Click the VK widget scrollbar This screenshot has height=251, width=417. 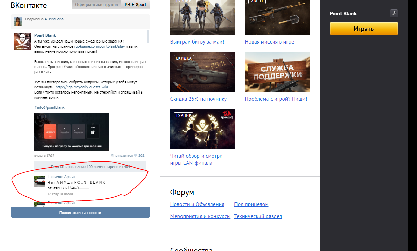point(147,36)
